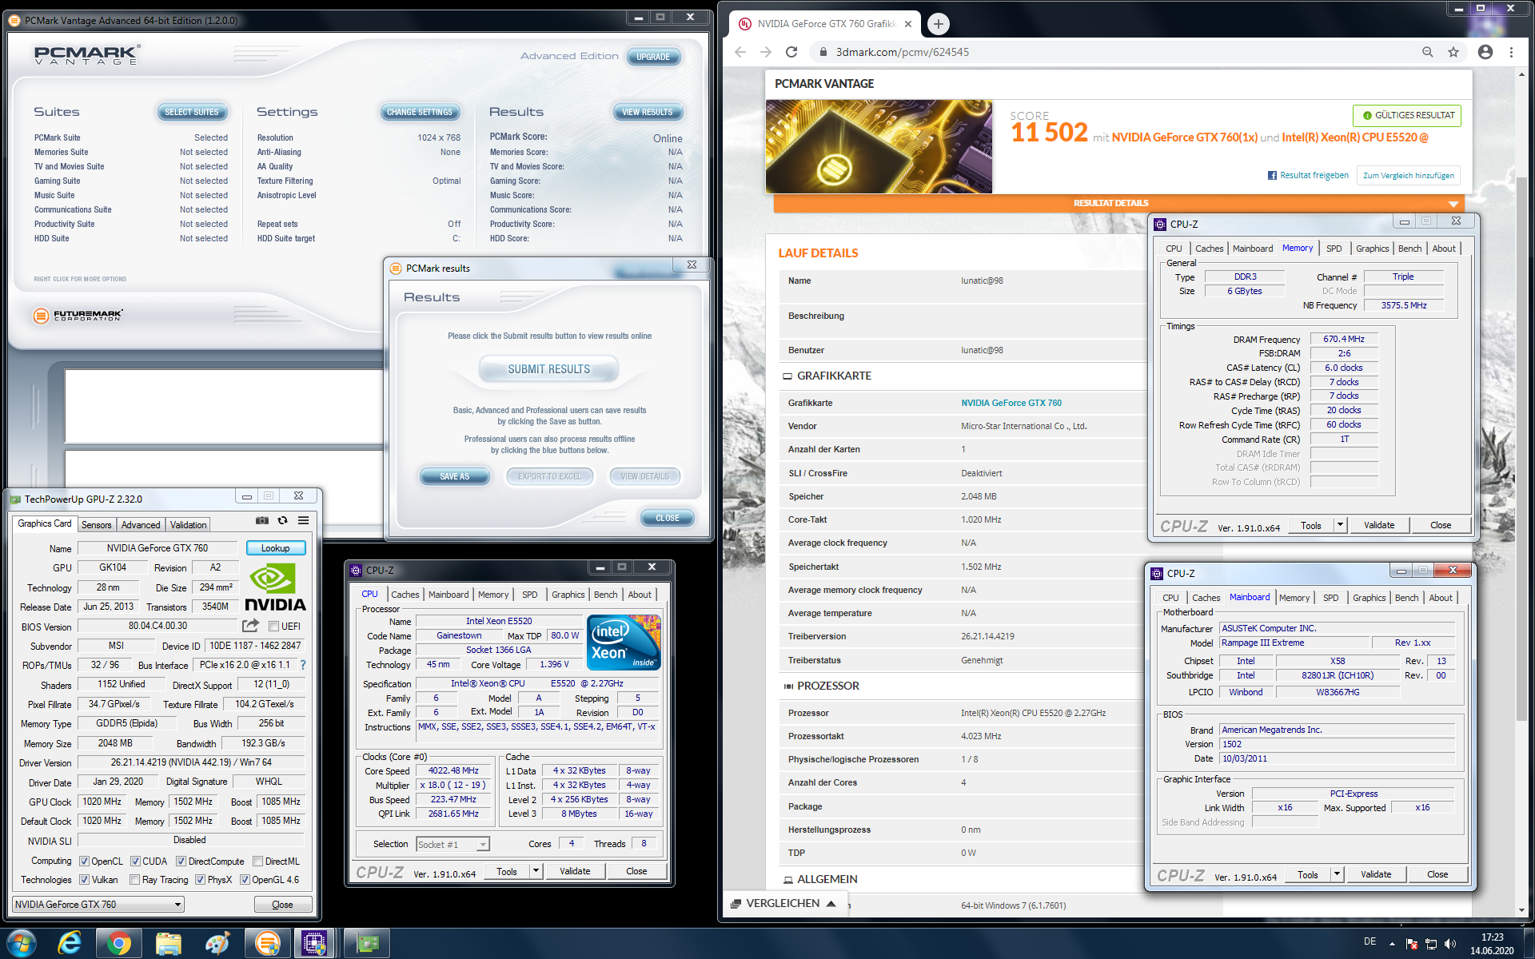This screenshot has height=959, width=1535.
Task: Toggle the Vulkan checkbox
Action: (84, 879)
